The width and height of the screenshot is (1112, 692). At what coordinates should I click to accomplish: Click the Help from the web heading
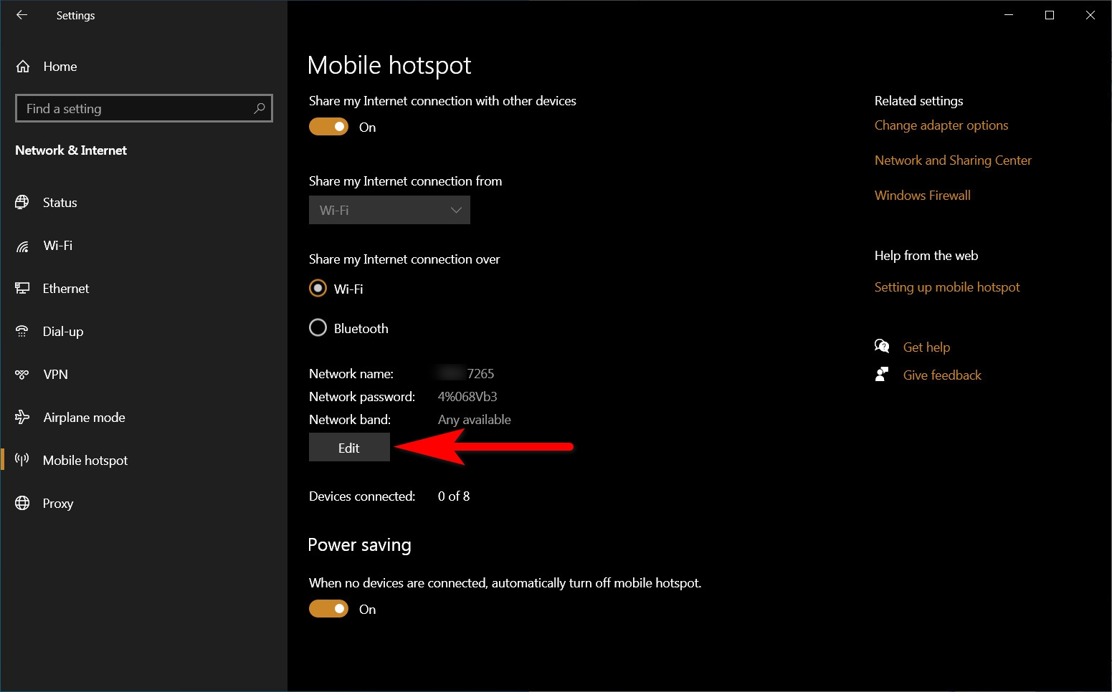926,256
